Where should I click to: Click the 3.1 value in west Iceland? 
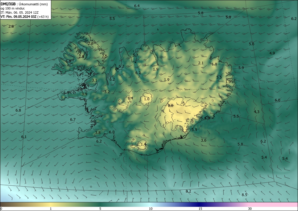pos(94,80)
